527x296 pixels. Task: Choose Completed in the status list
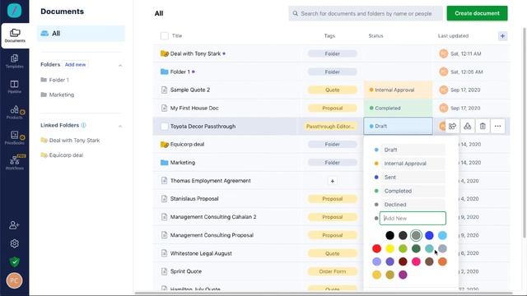[413, 191]
